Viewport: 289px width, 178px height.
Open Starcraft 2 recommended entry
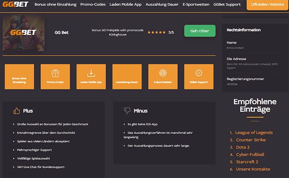[x=247, y=162]
